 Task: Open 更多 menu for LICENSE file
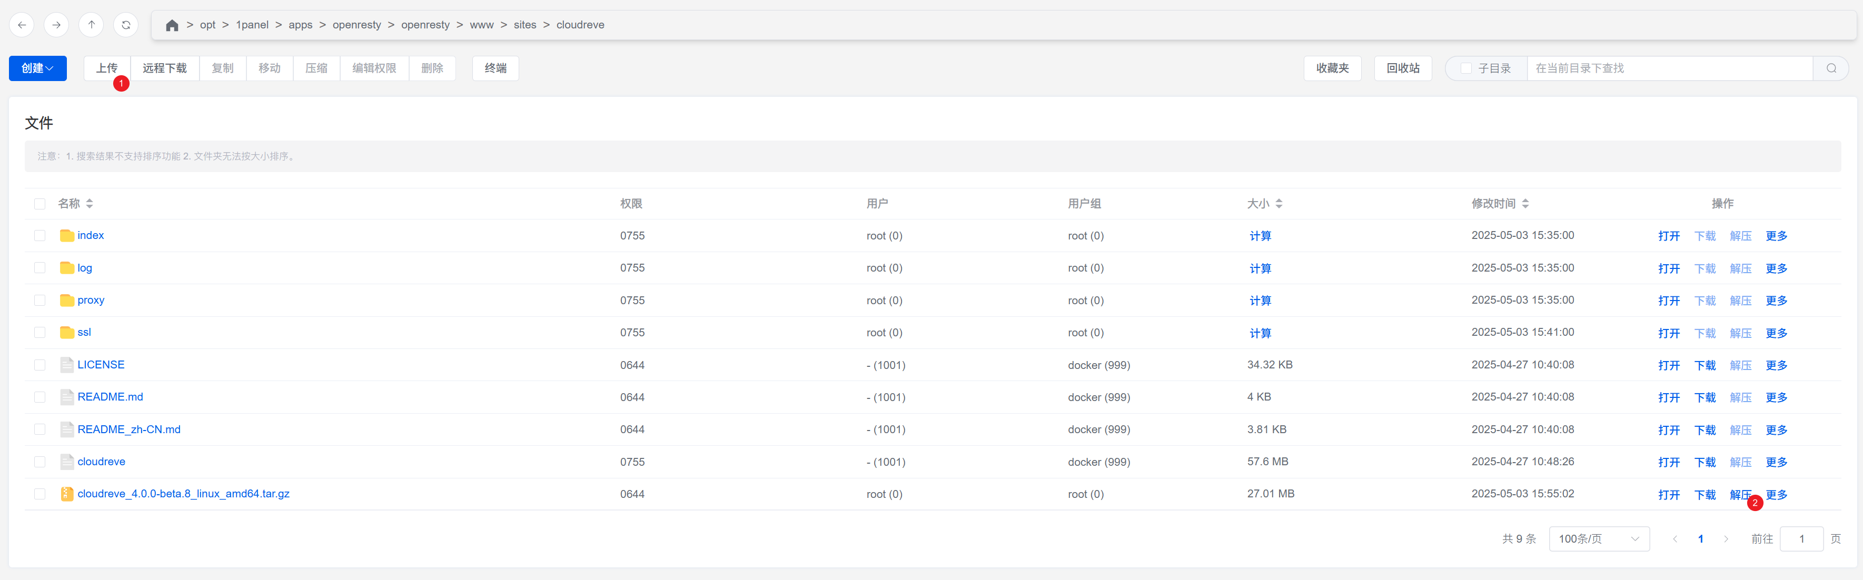[x=1776, y=365]
